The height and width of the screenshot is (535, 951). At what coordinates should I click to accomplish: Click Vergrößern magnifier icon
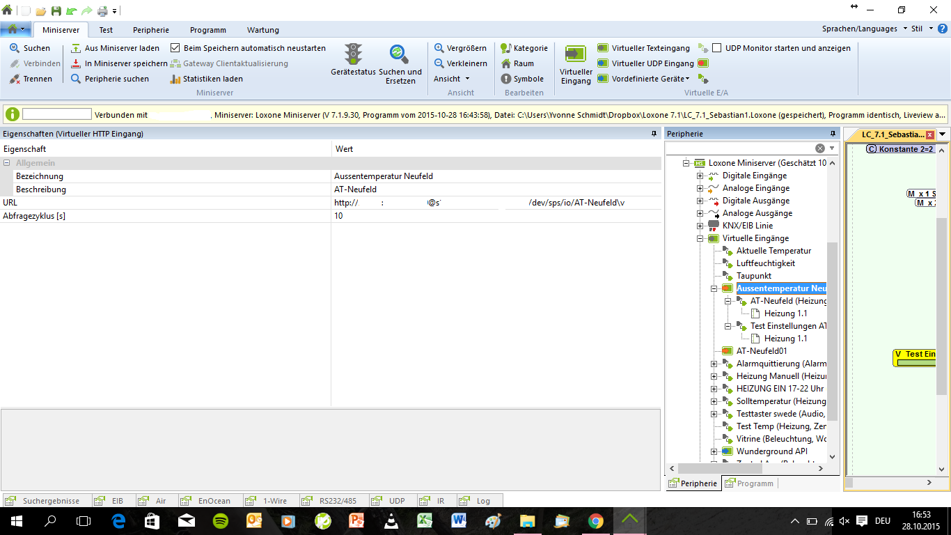point(439,48)
